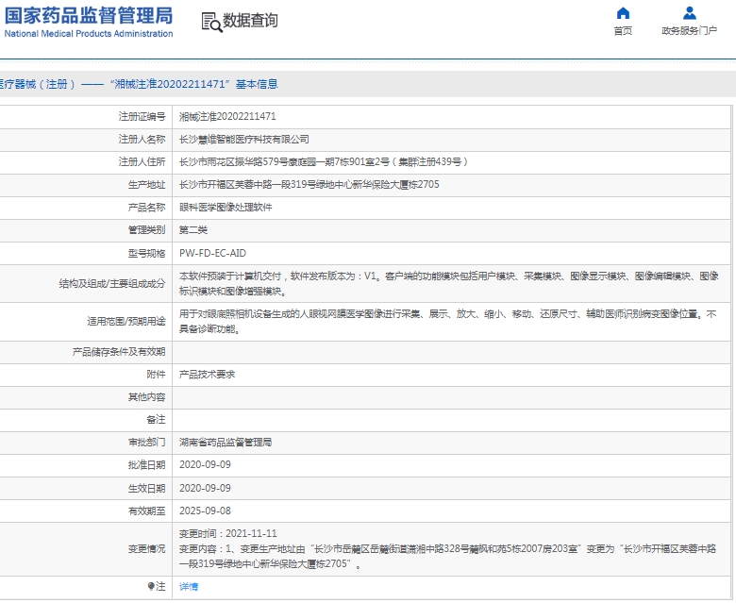Click the 数据查询 heading text

tap(250, 21)
